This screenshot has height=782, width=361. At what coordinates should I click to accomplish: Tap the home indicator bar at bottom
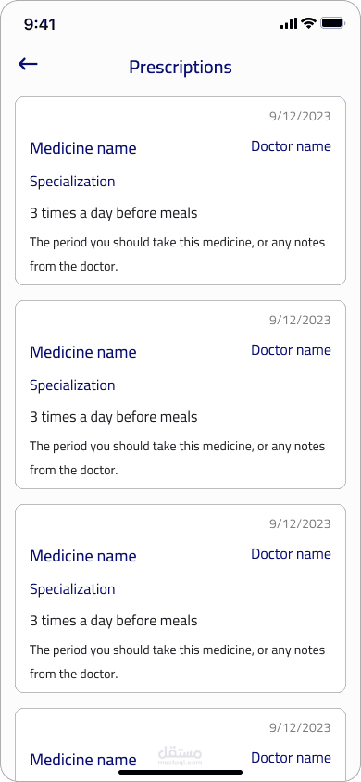click(x=180, y=772)
